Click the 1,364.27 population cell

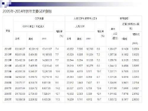pos(112,49)
